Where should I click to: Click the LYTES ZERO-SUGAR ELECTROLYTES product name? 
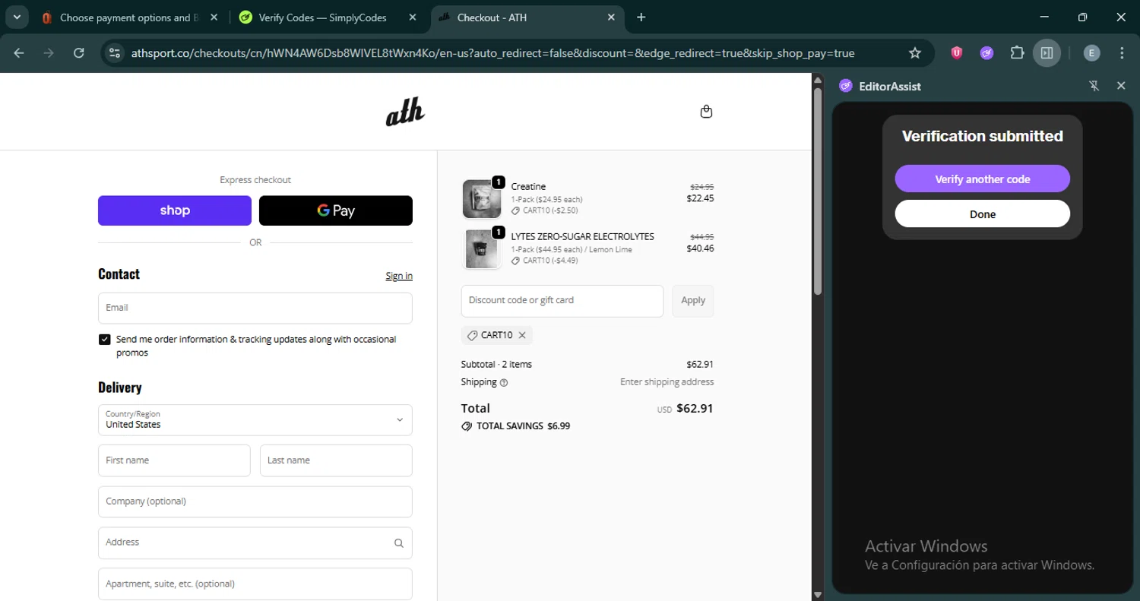(x=582, y=236)
